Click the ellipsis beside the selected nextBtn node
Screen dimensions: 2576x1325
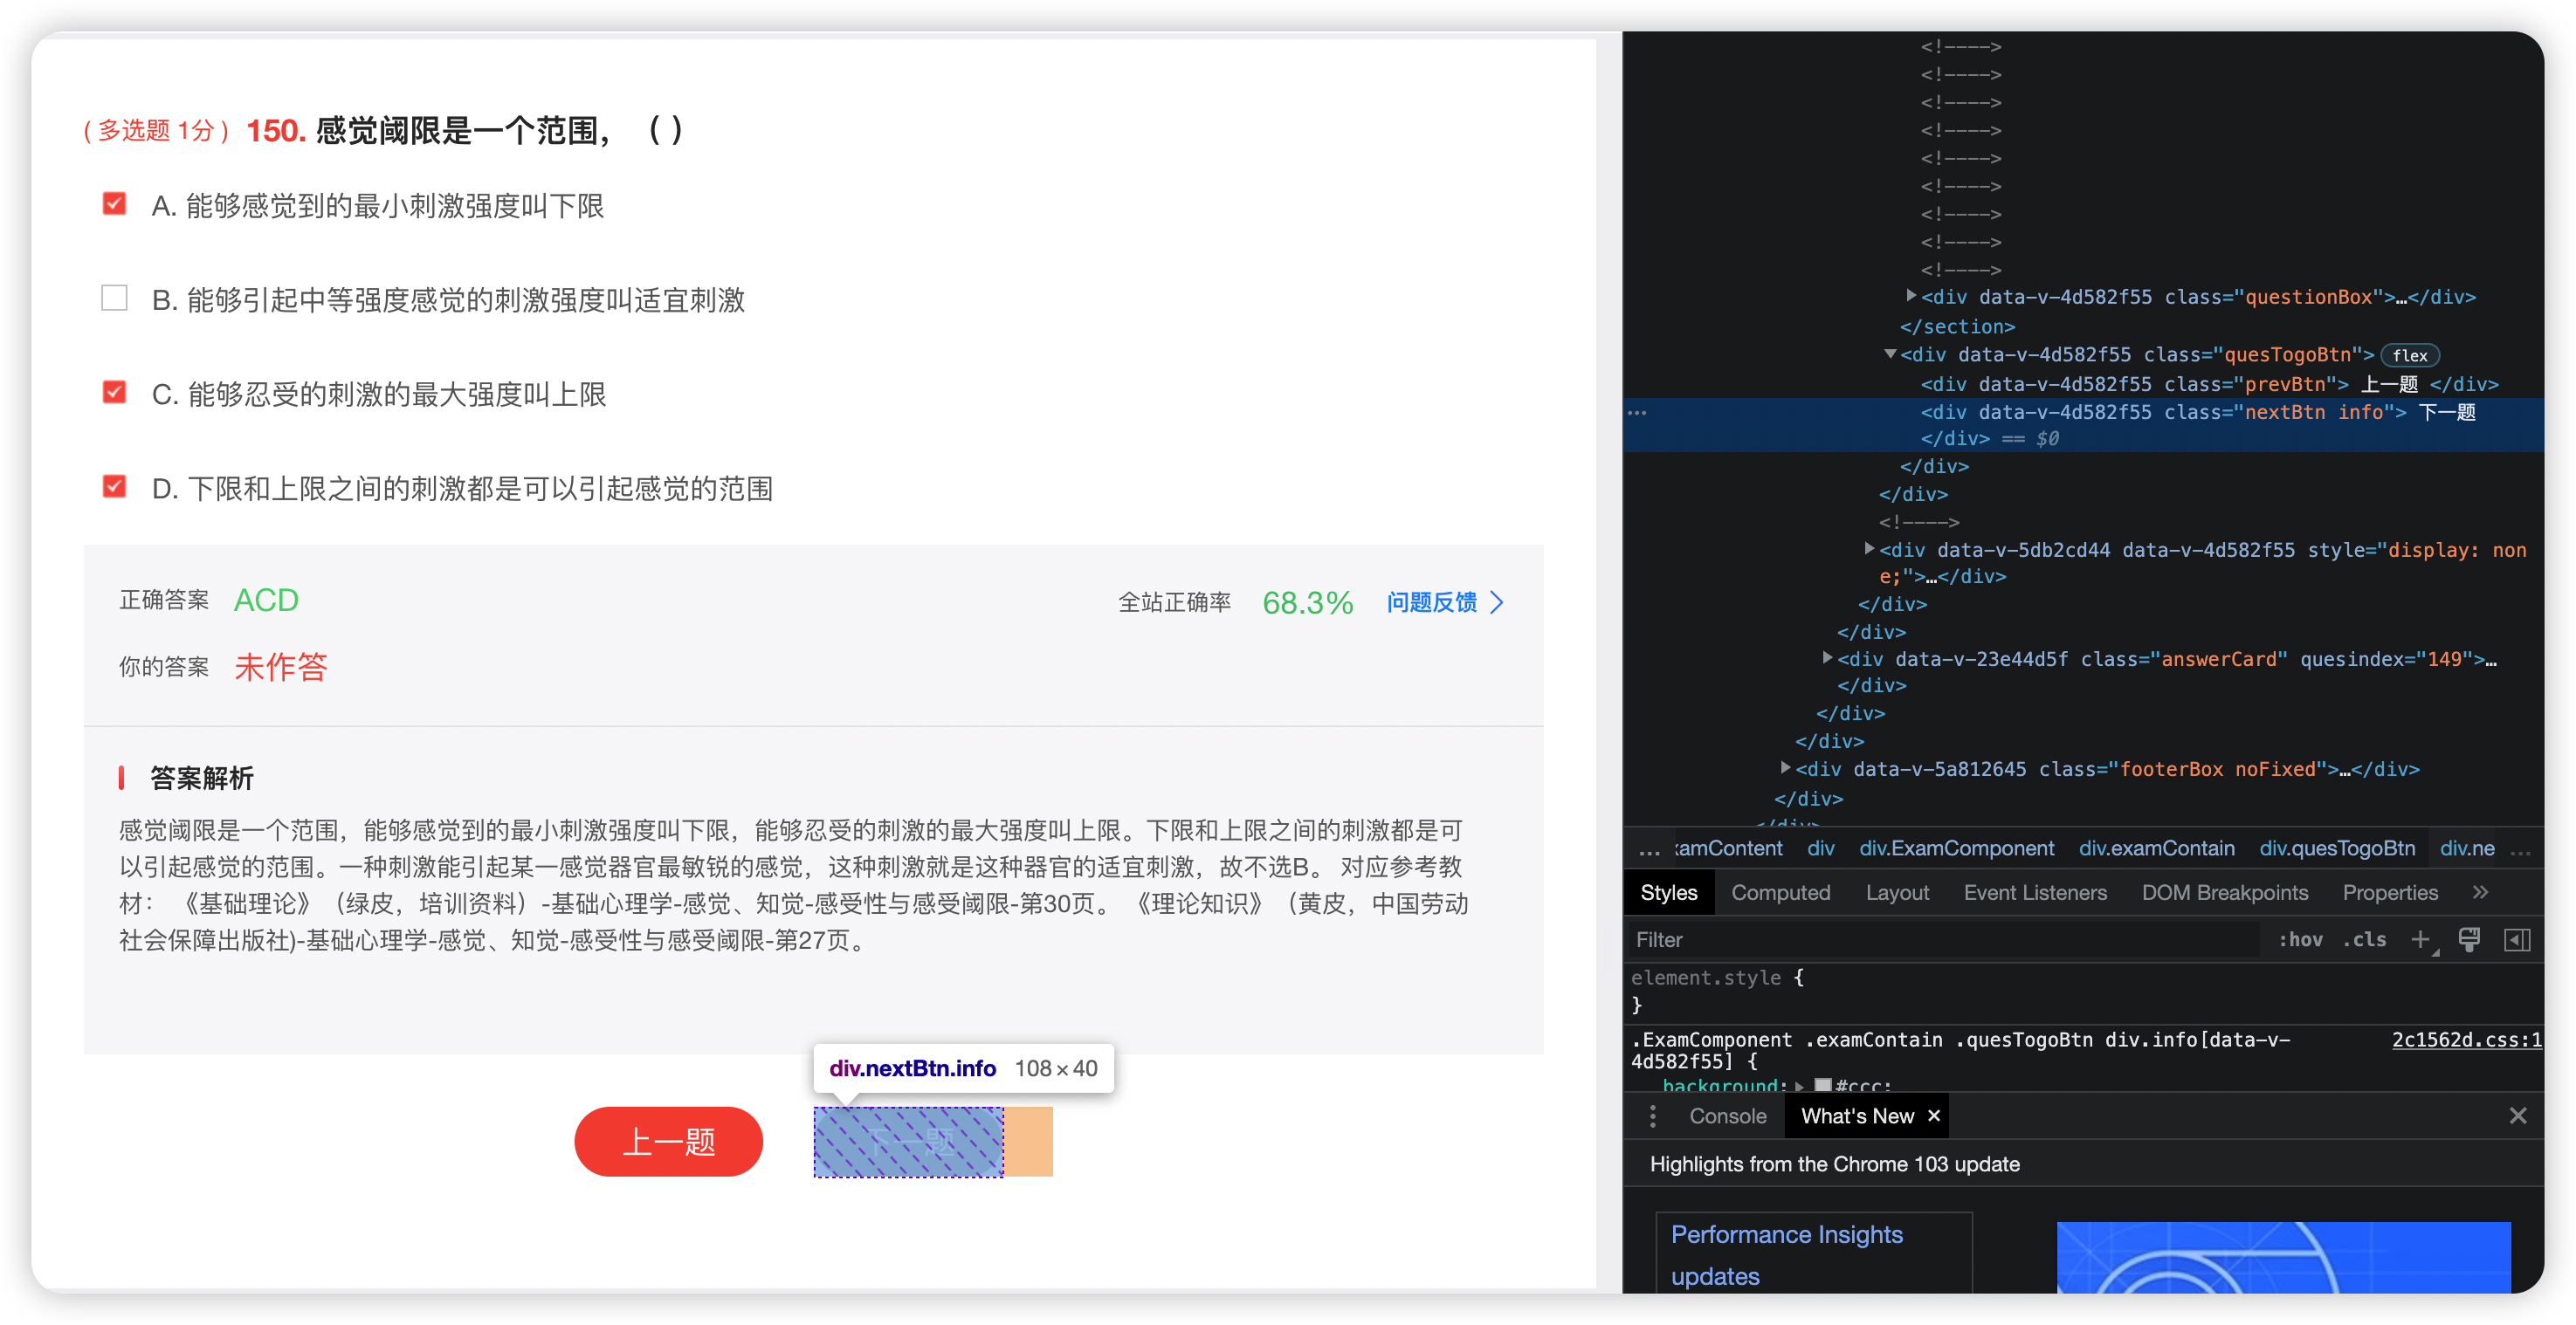pos(1637,413)
